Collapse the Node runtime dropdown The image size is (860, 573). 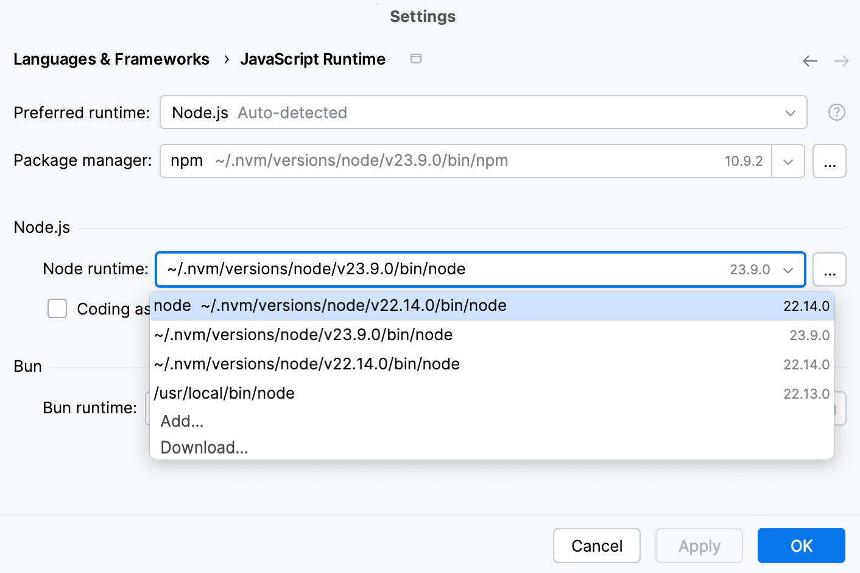[x=788, y=269]
